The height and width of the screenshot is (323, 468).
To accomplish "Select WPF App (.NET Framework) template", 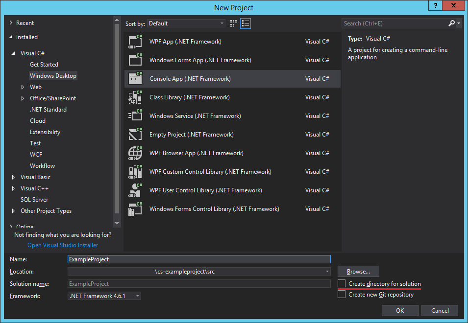I will 232,42.
